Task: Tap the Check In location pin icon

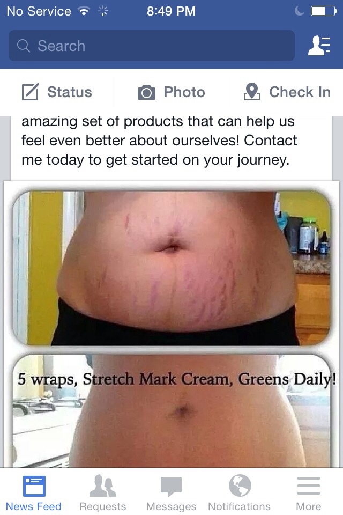Action: tap(252, 92)
